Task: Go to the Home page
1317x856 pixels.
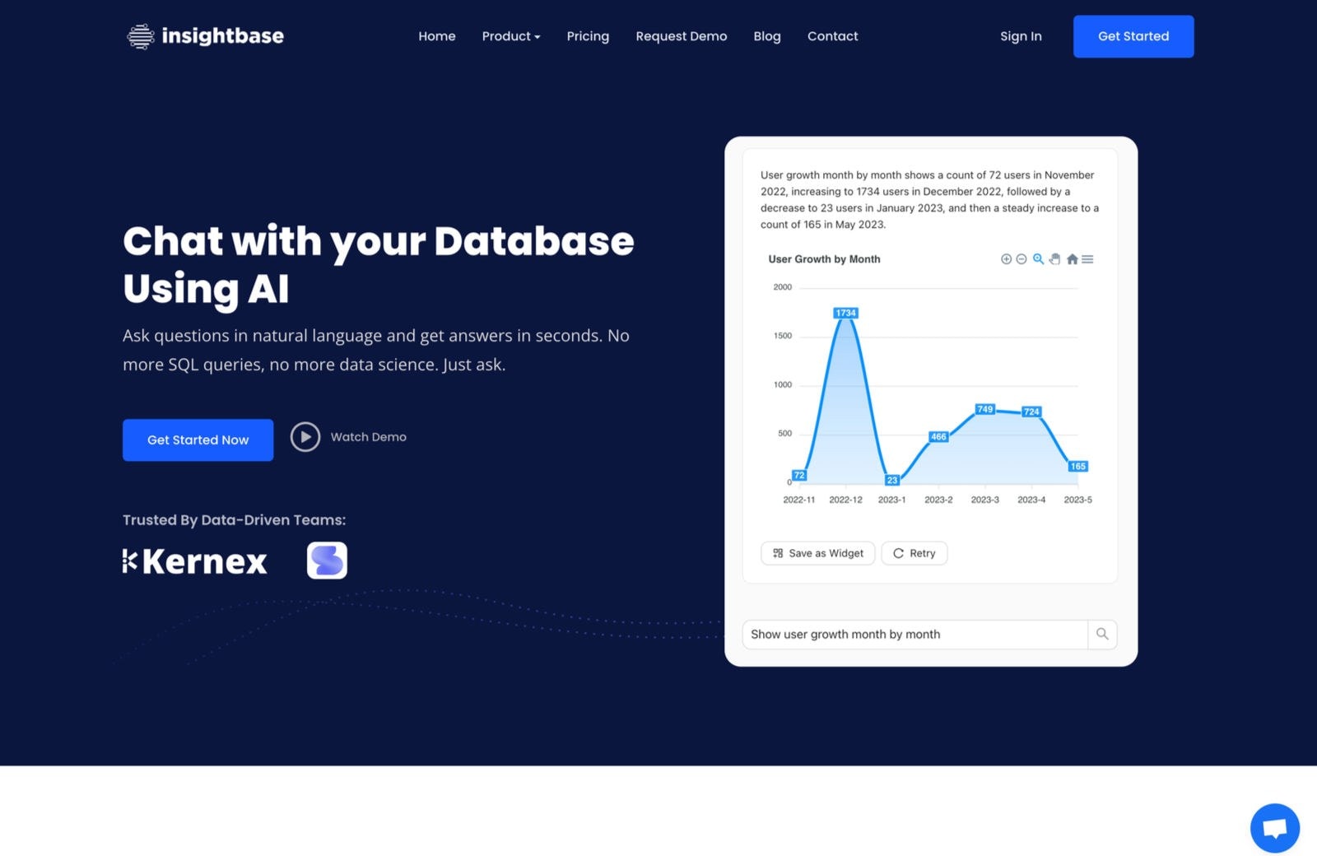Action: [x=437, y=36]
